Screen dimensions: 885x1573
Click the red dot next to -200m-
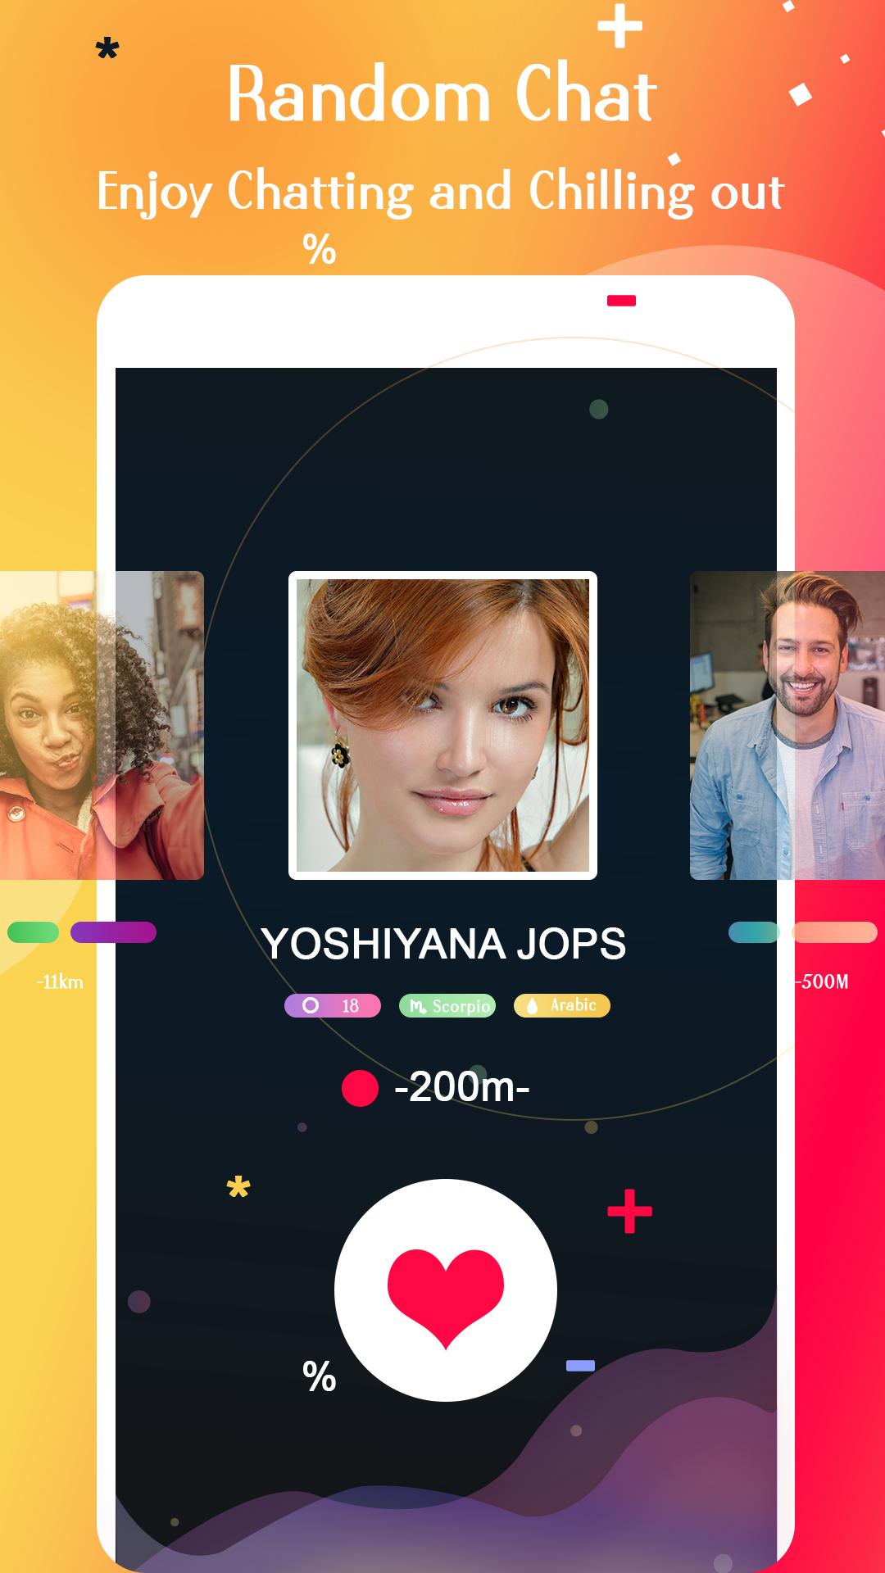tap(360, 1088)
